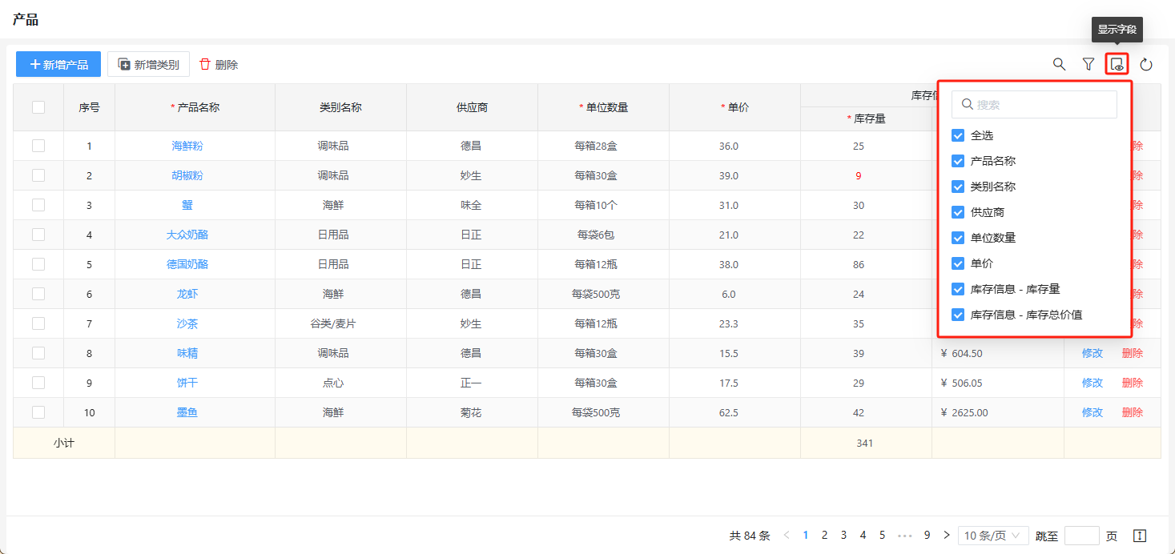This screenshot has width=1175, height=554.
Task: Click the search magnifier icon in toolbar
Action: point(1059,64)
